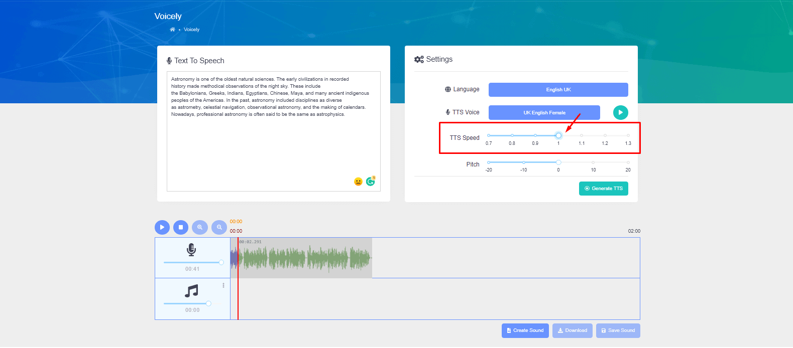The height and width of the screenshot is (348, 793).
Task: Preview the UK English Female voice
Action: click(620, 112)
